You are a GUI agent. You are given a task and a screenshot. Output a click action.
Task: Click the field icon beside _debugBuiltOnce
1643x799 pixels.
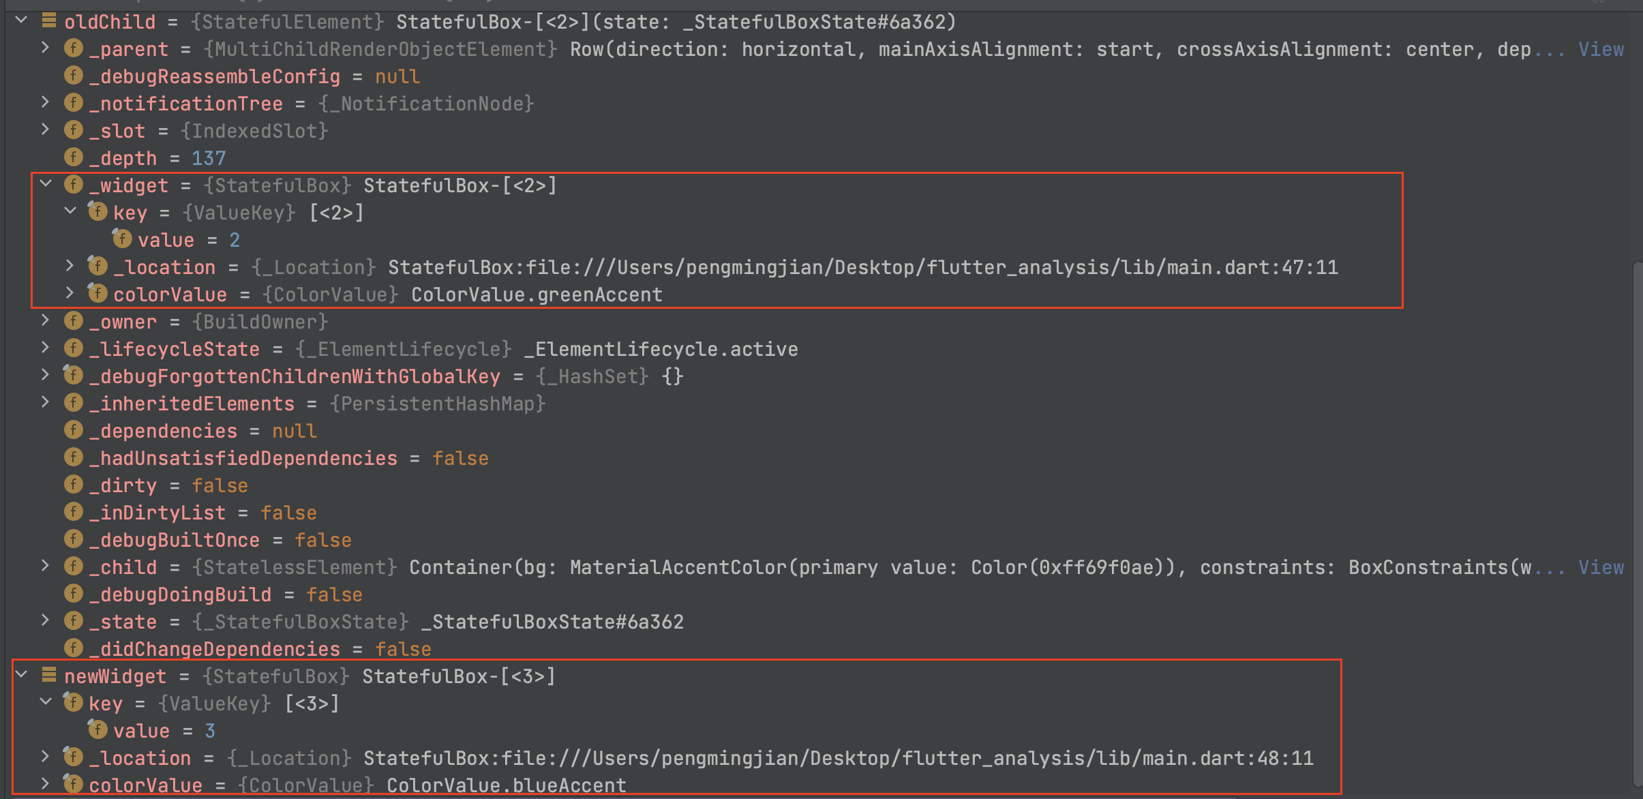coord(74,539)
